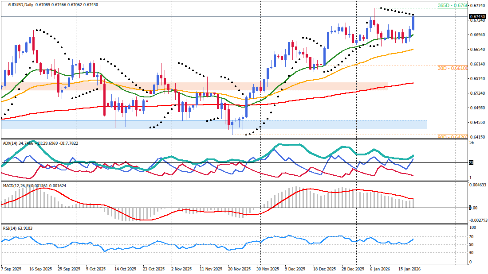Click the 7 Sep 2025 date label
Screen dimensions: 488x274
point(12,269)
